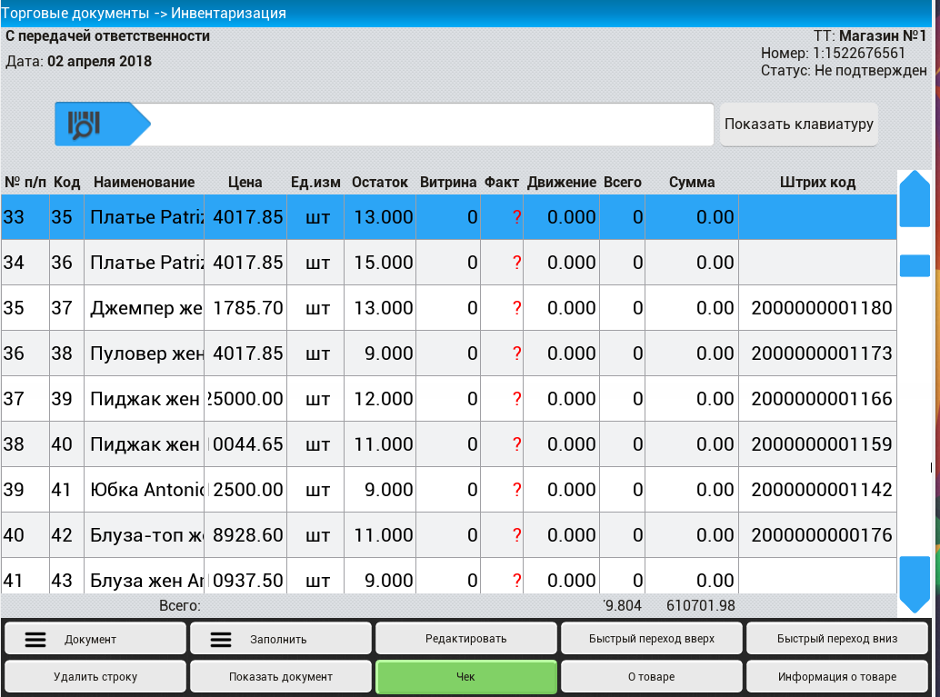This screenshot has width=940, height=697.
Task: Jump down with Быстрый переход вниз
Action: coord(837,639)
